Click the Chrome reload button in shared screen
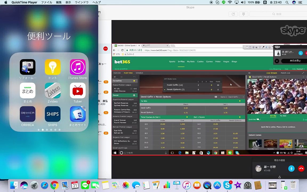Screen dimensions: 307x192 (x=122, y=50)
